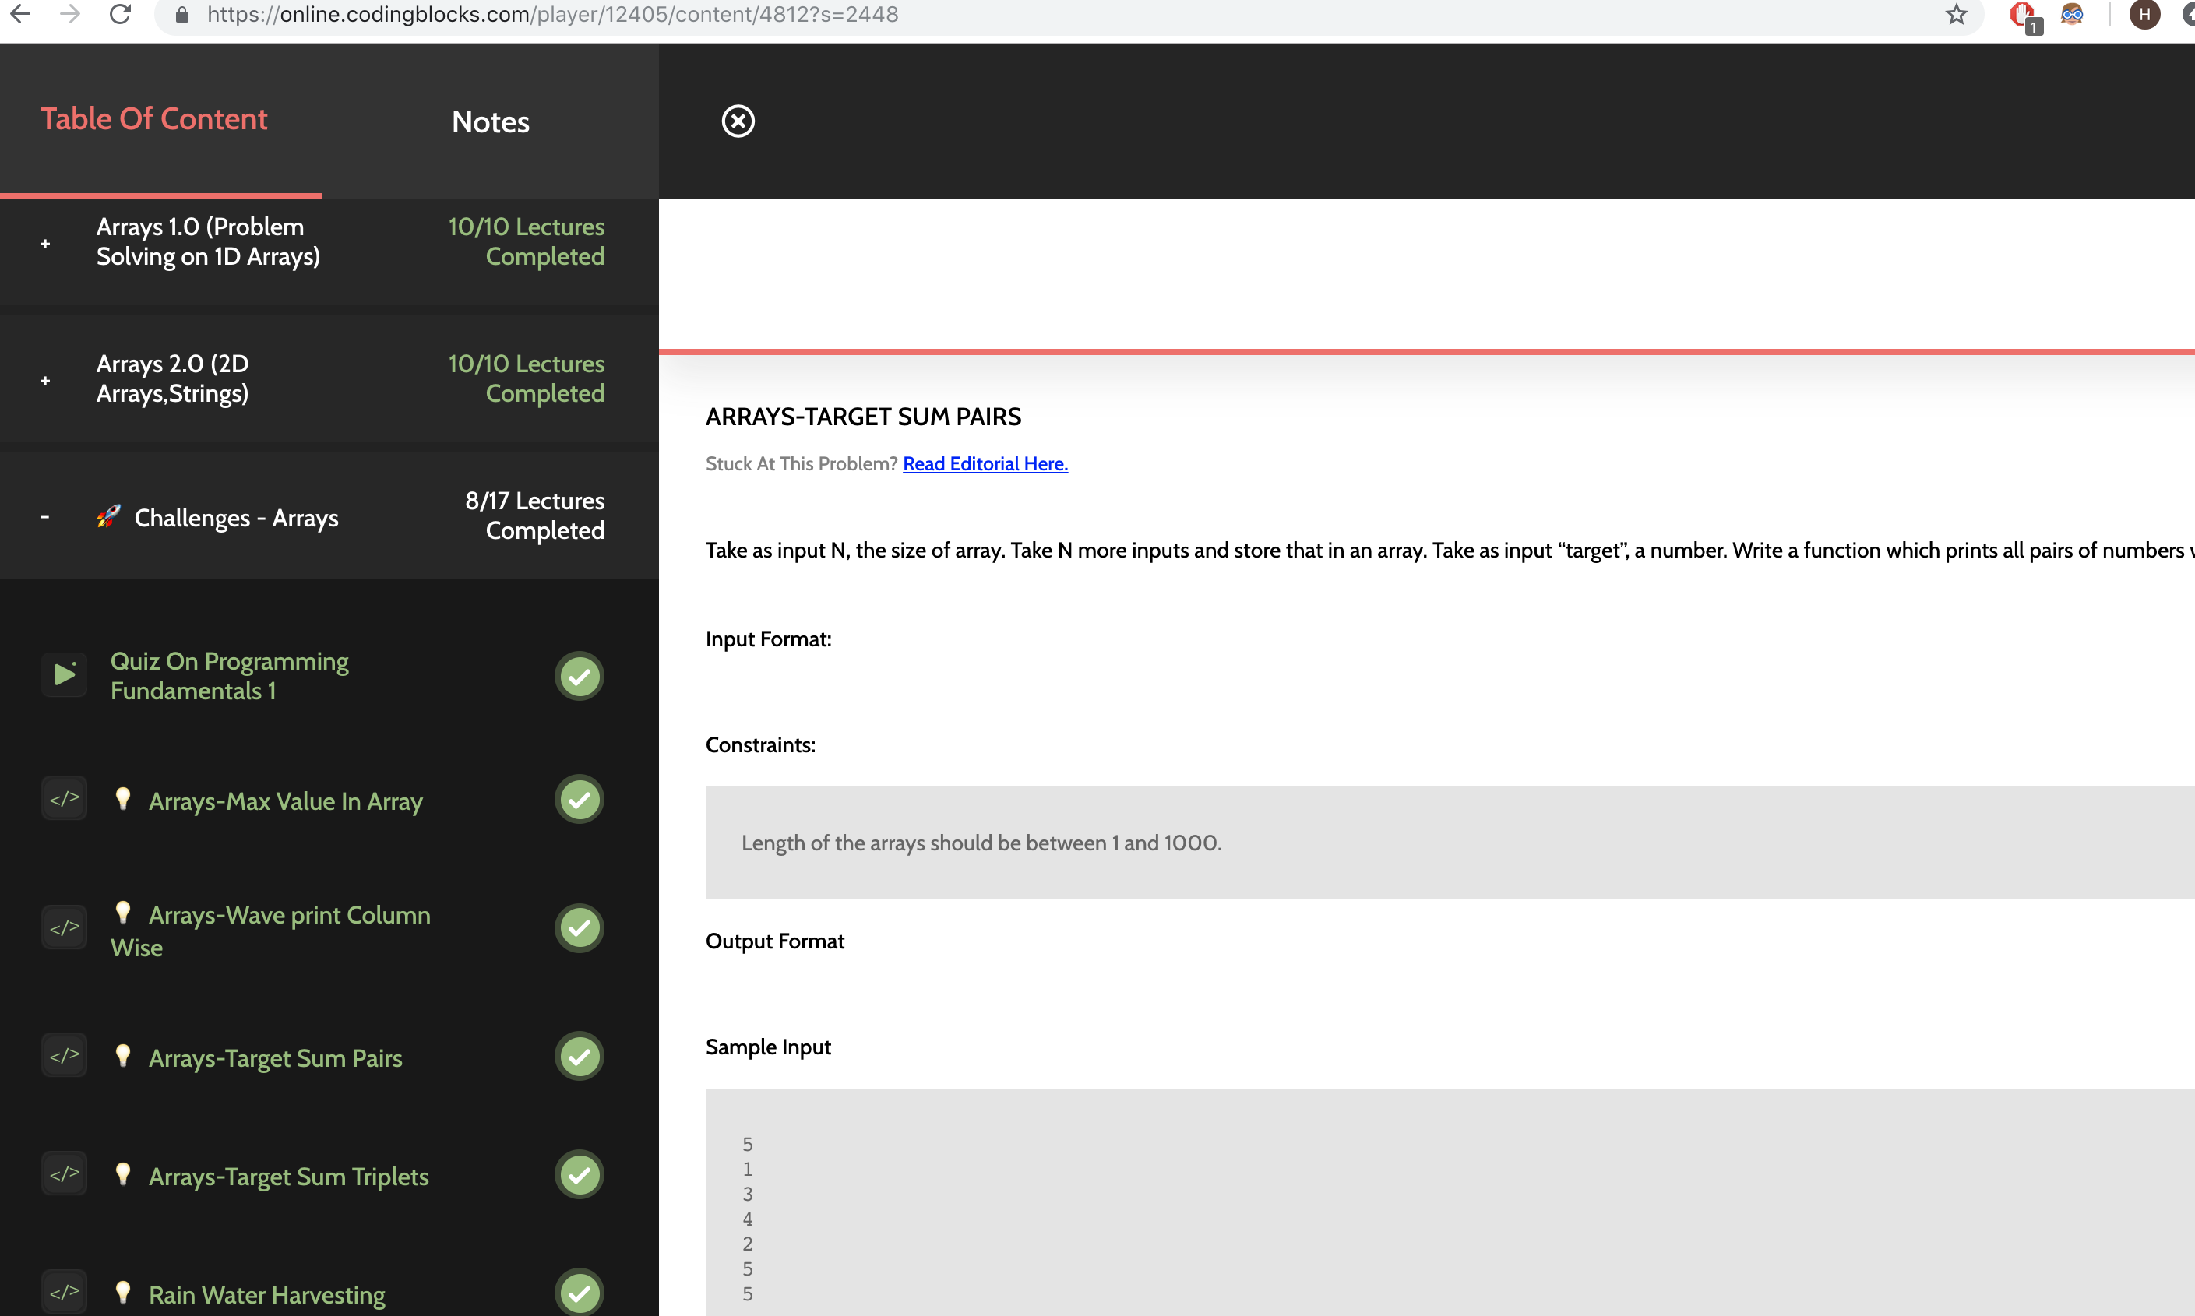
Task: Click the red progress bar above problem title
Action: coord(1419,352)
